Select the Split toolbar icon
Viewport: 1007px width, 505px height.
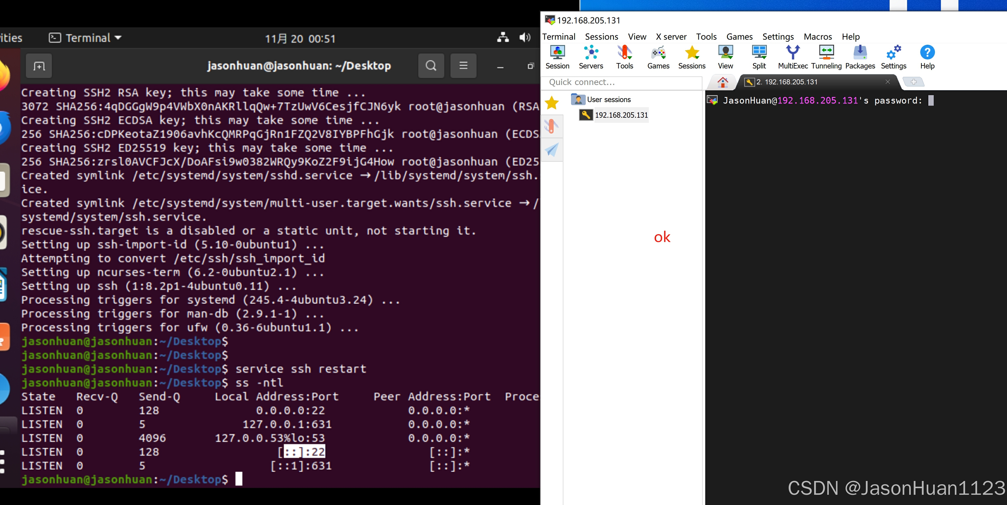[759, 57]
